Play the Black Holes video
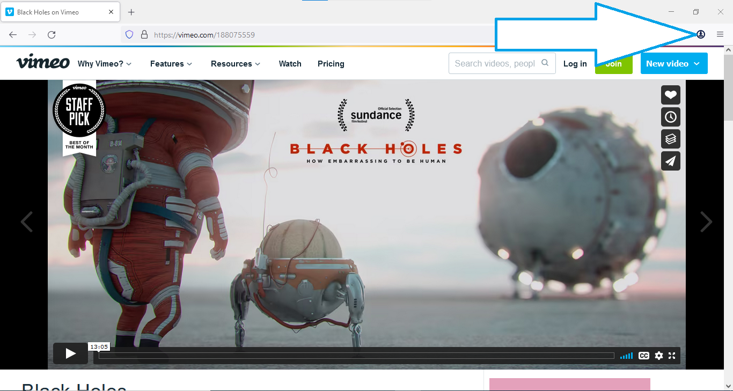Screen dimensions: 733x391 click(70, 353)
